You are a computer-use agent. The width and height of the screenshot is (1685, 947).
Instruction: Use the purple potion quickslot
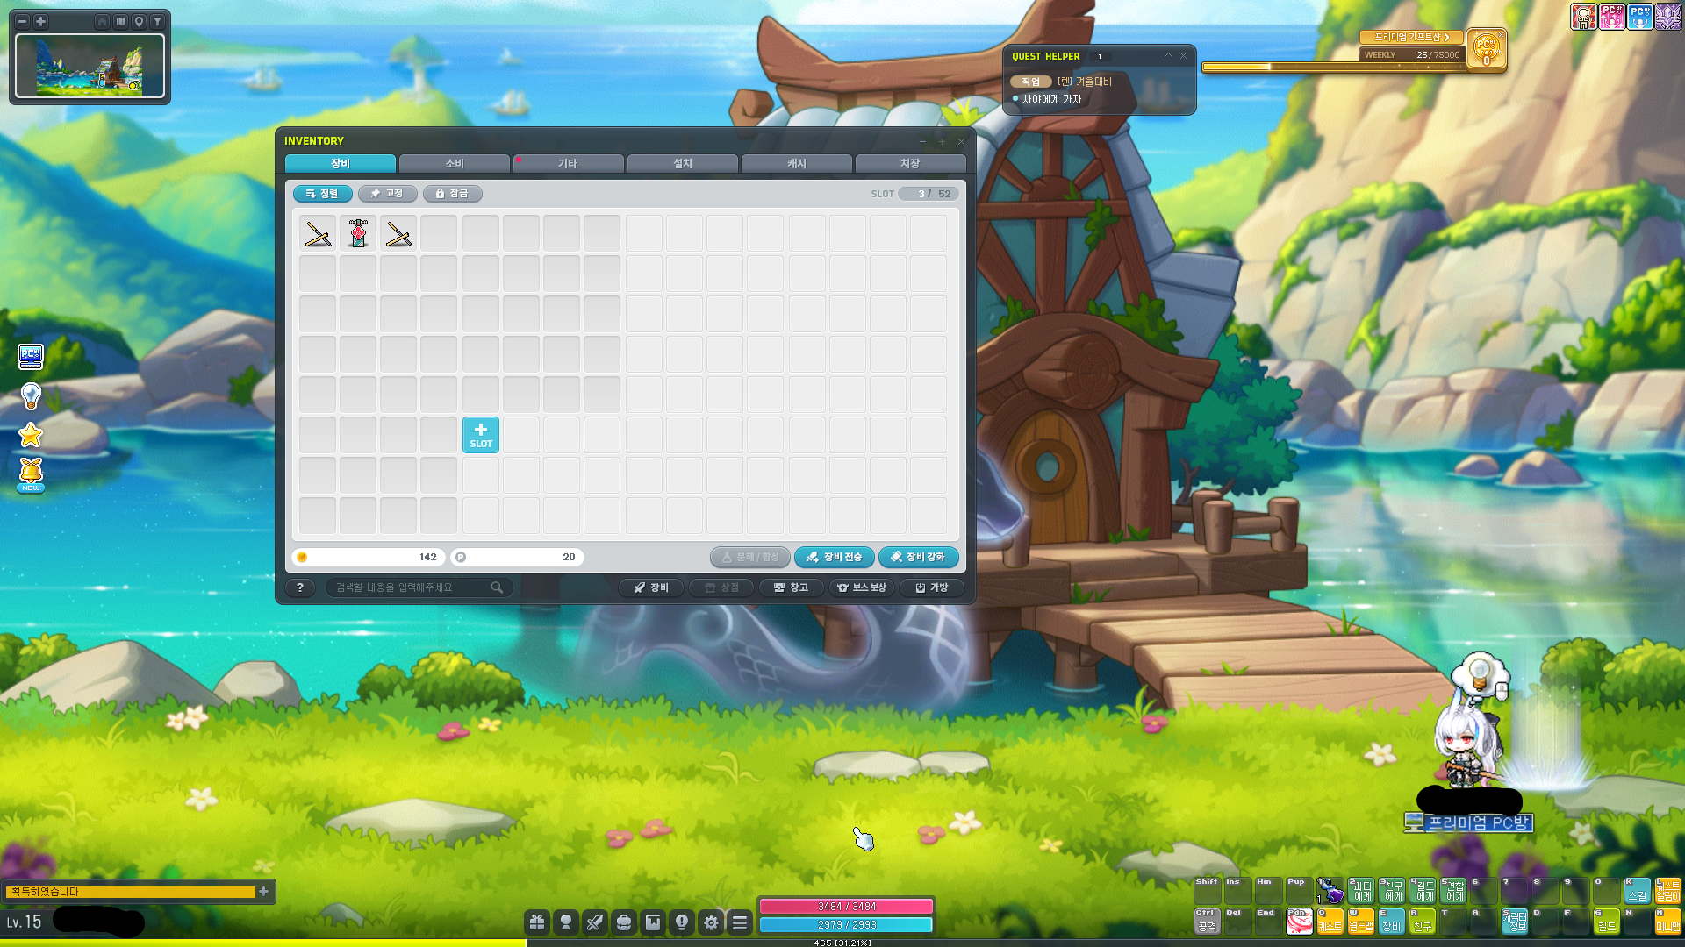1330,892
